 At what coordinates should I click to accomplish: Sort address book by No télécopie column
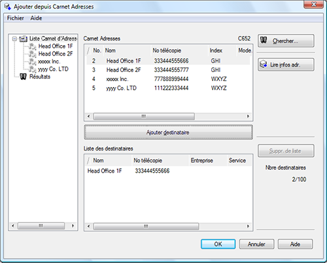coord(179,50)
